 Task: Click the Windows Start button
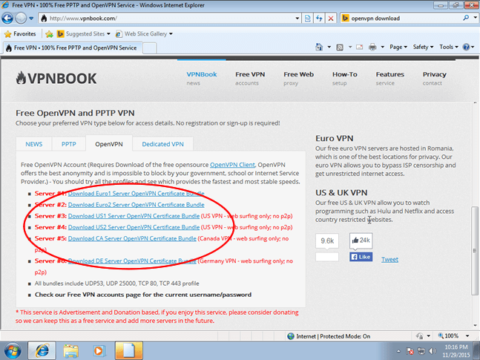coord(13,350)
